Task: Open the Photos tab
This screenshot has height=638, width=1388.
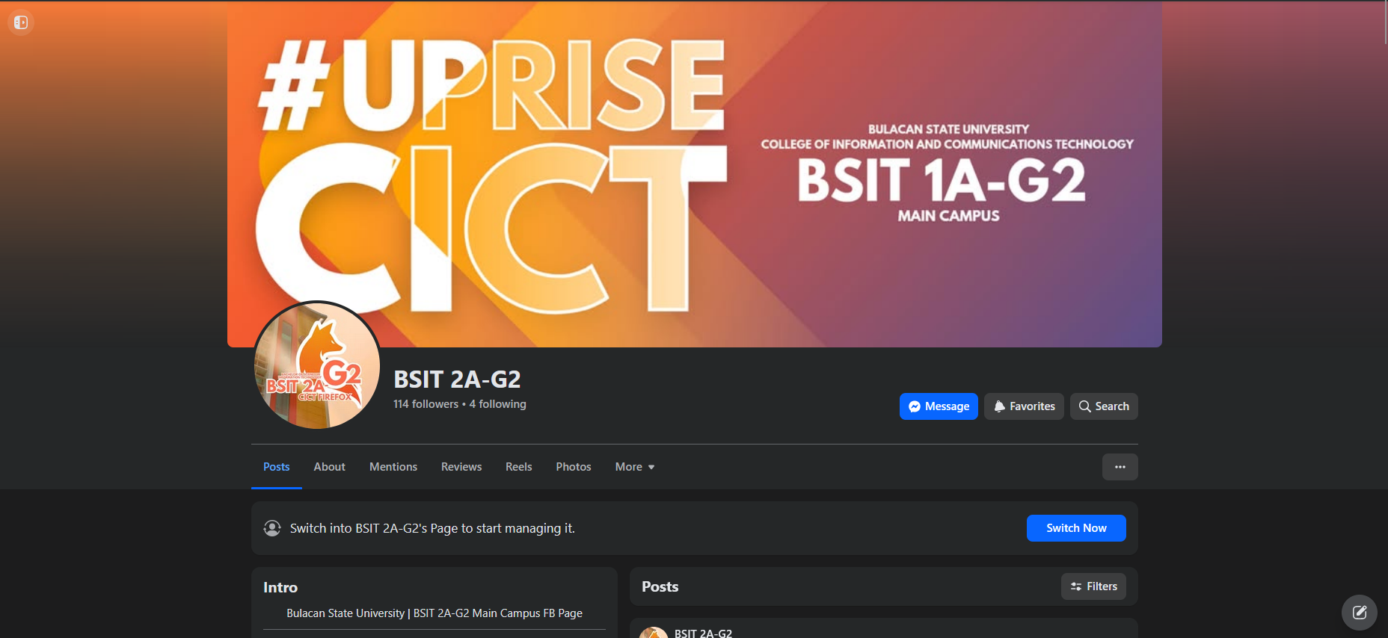Action: 574,467
